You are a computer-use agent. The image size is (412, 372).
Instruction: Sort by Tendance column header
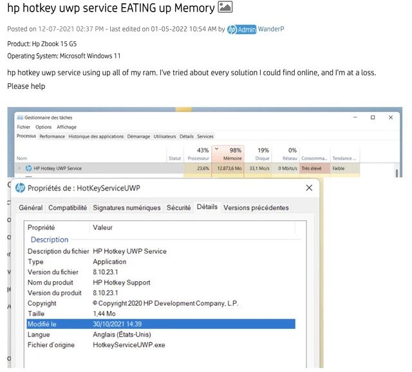(344, 158)
